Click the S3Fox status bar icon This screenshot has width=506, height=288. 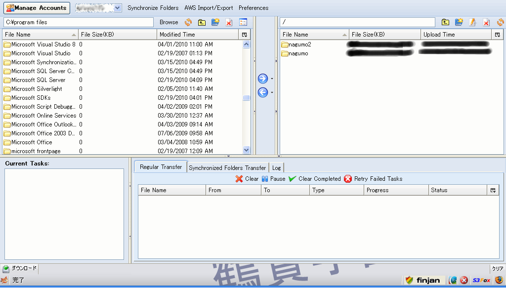pos(481,280)
